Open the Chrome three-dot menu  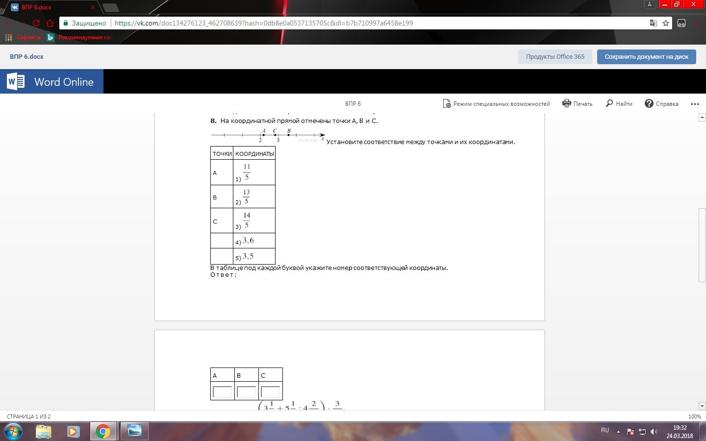[x=697, y=23]
